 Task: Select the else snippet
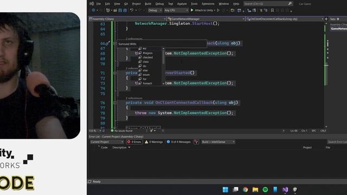pyautogui.click(x=150, y=70)
